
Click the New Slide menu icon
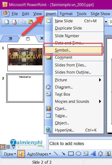point(48,21)
